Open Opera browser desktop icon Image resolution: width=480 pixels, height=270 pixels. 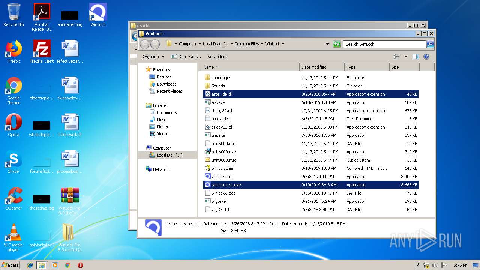coord(13,125)
